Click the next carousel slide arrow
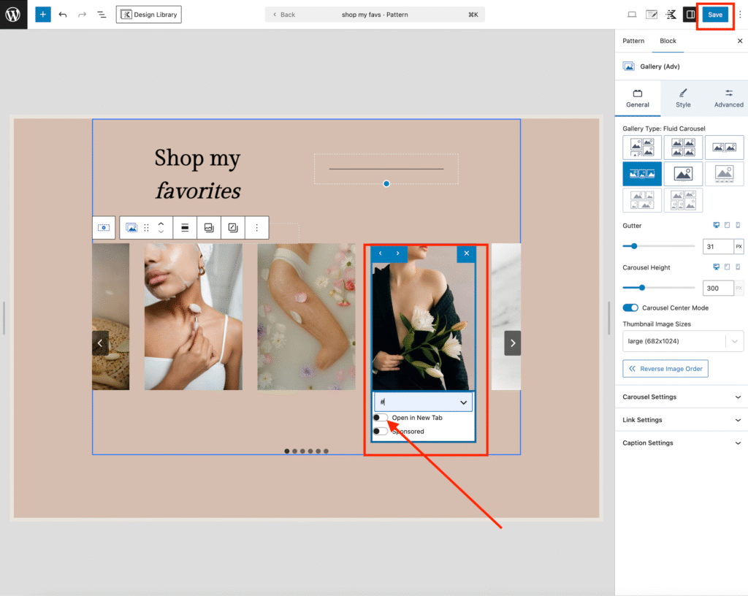This screenshot has width=748, height=596. point(513,343)
